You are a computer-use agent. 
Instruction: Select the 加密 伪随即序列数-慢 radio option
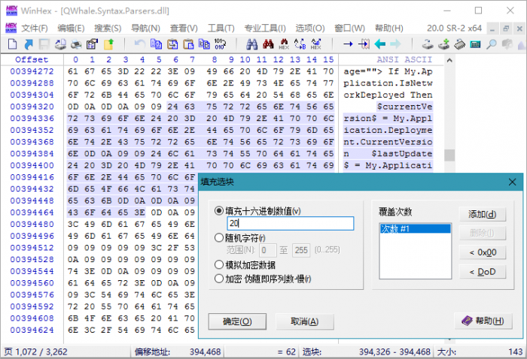coord(219,278)
